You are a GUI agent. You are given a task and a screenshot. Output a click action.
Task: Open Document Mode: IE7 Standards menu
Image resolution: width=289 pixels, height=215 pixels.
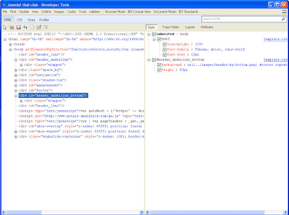point(176,12)
